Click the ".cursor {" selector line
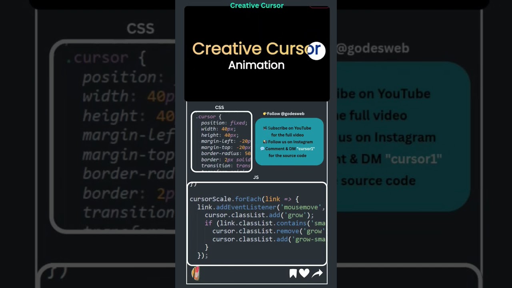 [x=208, y=117]
